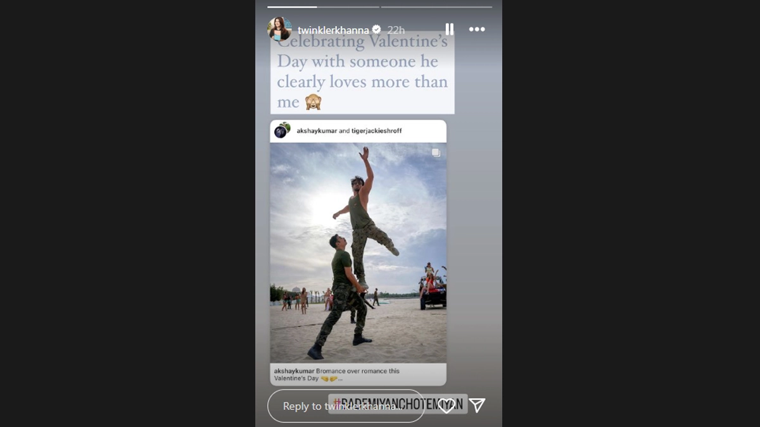Image resolution: width=760 pixels, height=427 pixels.
Task: Click the see-no-evil monkey emoji
Action: pyautogui.click(x=313, y=102)
